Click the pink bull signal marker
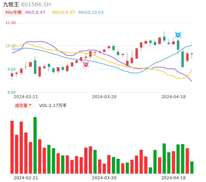The width and height of the screenshot is (206, 182). (x=86, y=64)
